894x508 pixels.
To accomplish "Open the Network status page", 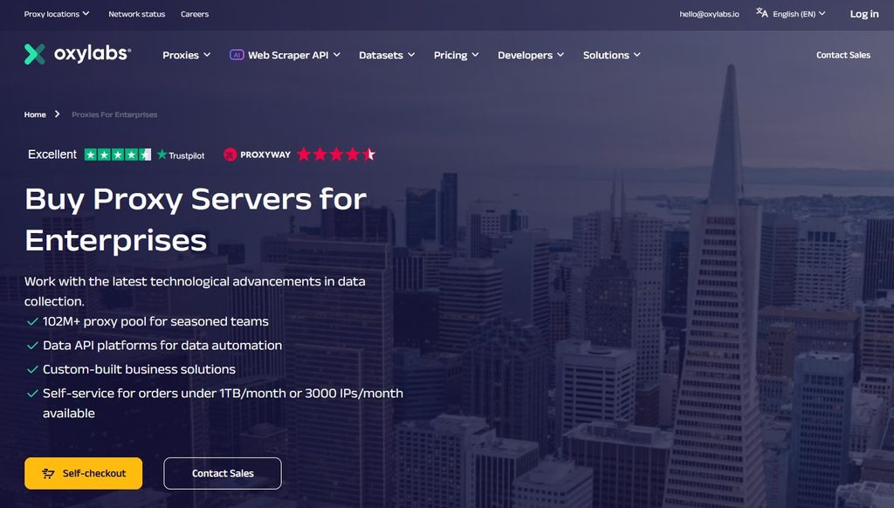I will (x=136, y=13).
